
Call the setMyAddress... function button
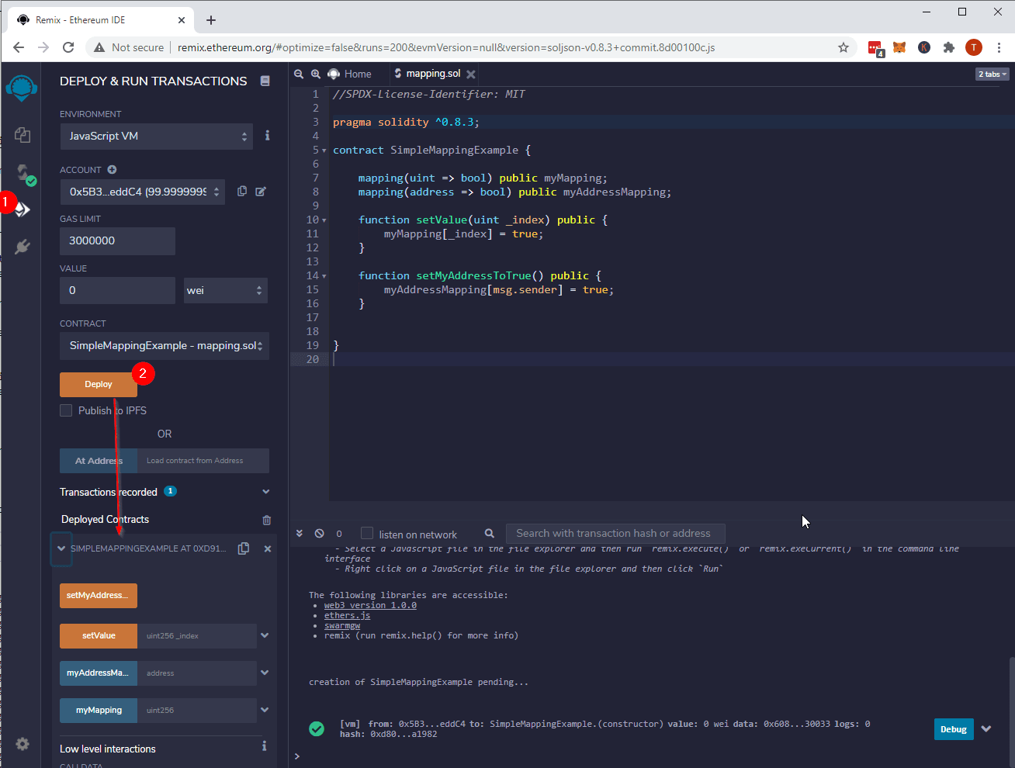[x=99, y=596]
